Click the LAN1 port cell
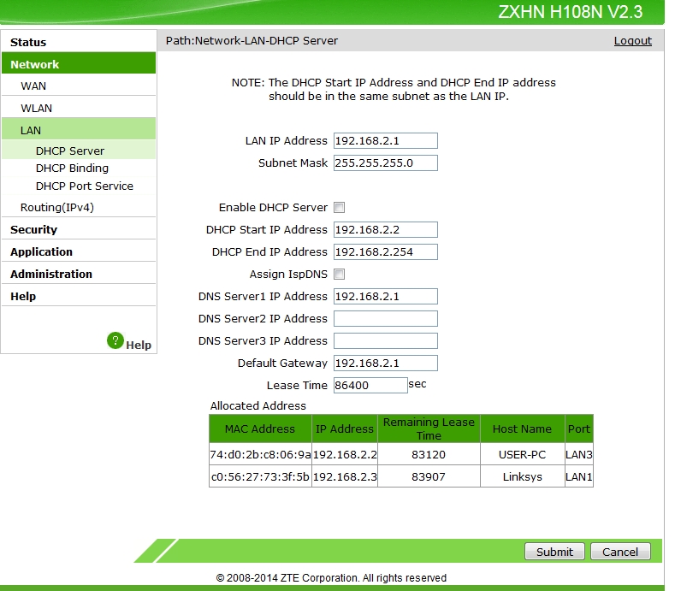 click(x=579, y=476)
